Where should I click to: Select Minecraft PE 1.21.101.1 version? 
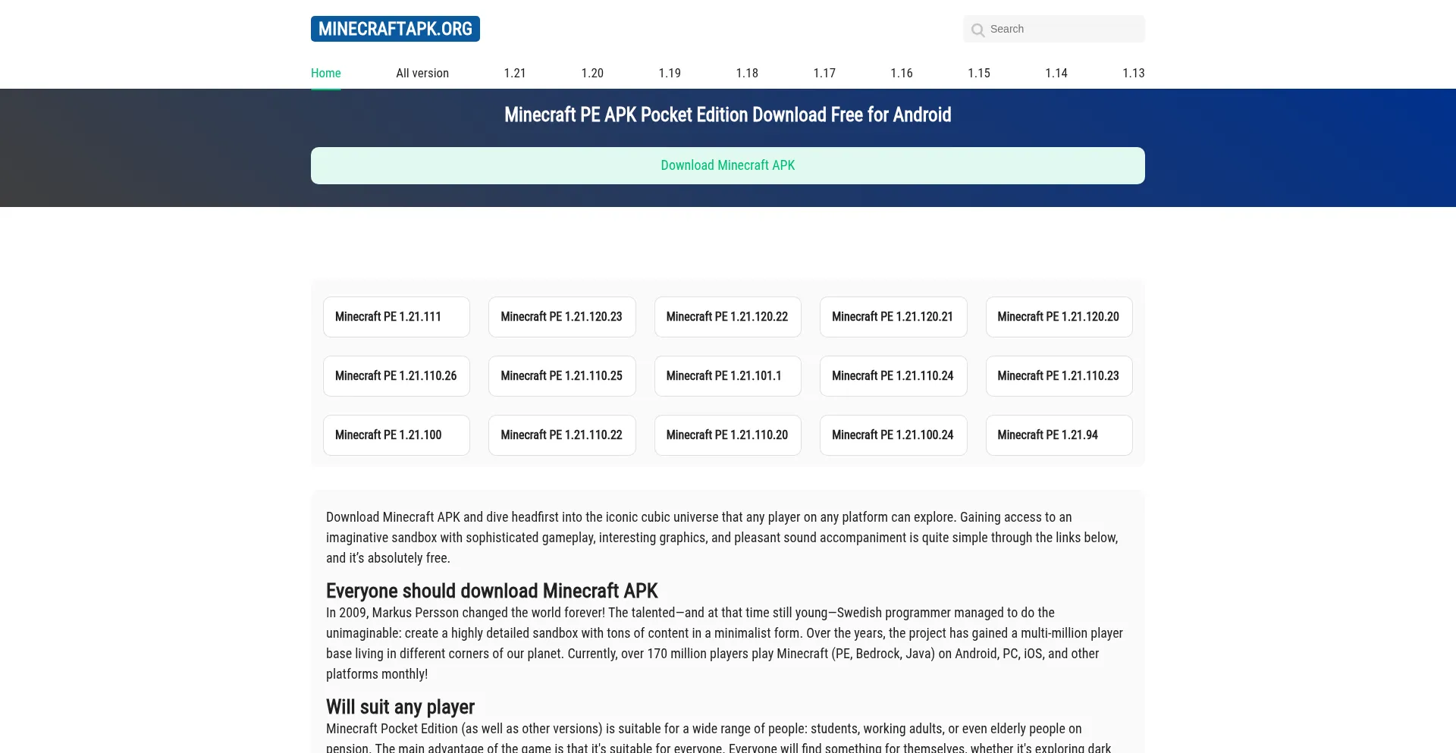tap(727, 376)
